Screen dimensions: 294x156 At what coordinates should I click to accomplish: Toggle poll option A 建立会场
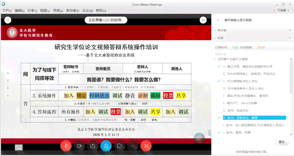point(247,66)
